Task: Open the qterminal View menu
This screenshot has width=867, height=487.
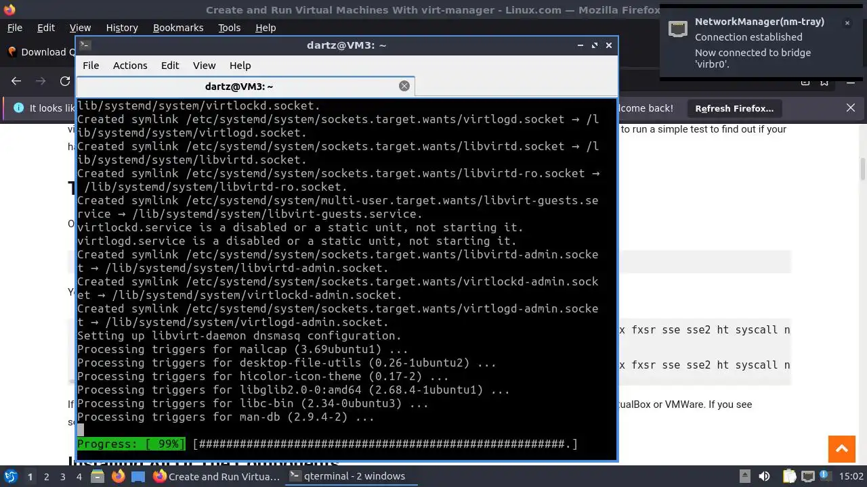Action: [x=204, y=66]
